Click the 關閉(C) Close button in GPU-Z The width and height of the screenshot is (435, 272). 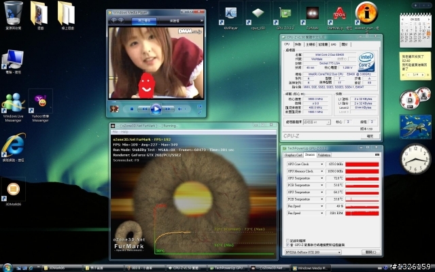click(370, 252)
